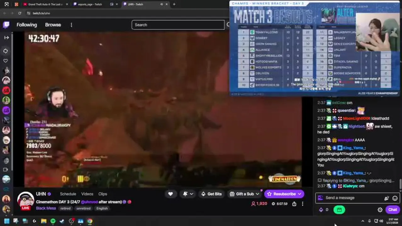Open the Clips tab of UHN
402x226 pixels.
coord(103,194)
